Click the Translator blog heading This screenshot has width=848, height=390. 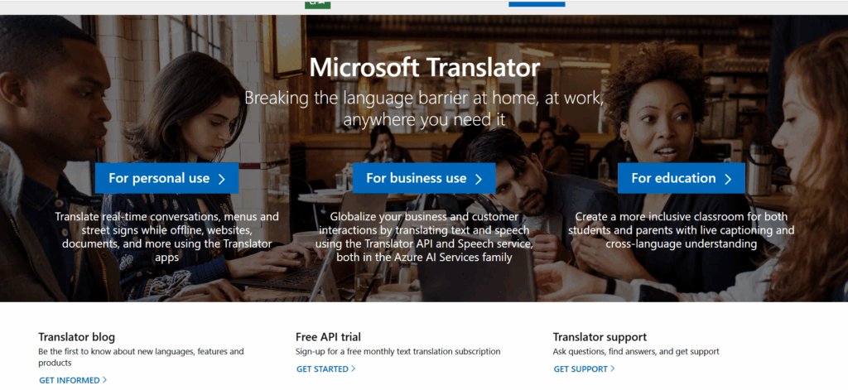click(77, 337)
